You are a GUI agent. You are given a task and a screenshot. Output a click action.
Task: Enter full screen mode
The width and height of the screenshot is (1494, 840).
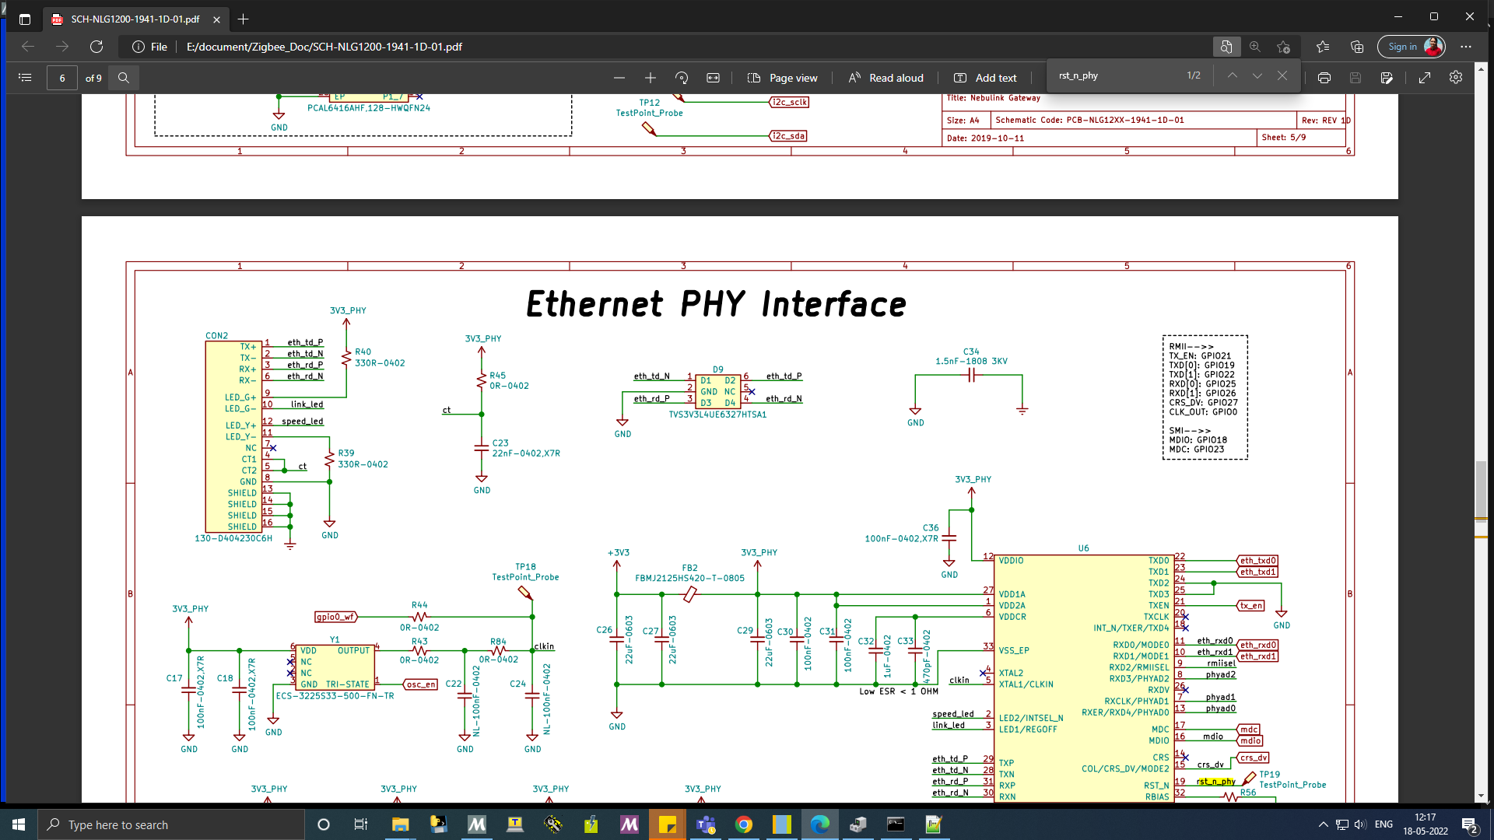coord(1425,78)
